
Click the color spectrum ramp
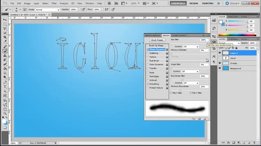point(237,35)
